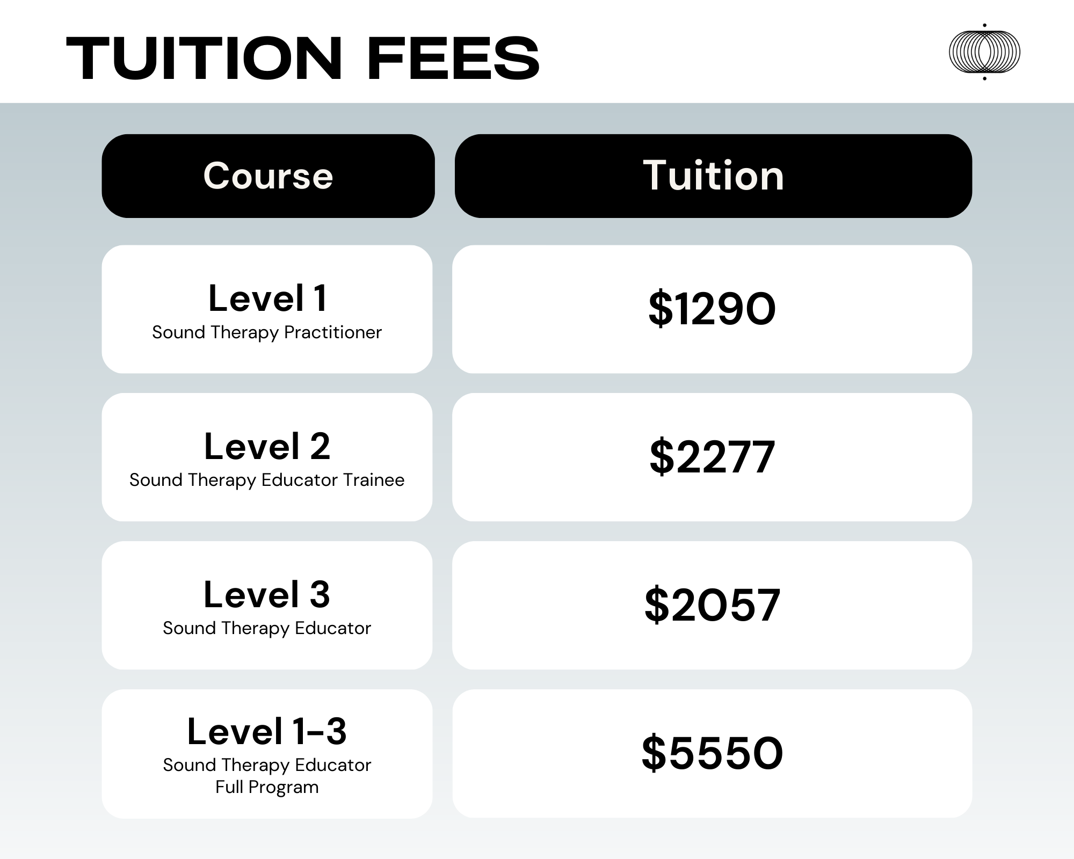1074x859 pixels.
Task: Click the $2277 tuition price
Action: [x=712, y=457]
